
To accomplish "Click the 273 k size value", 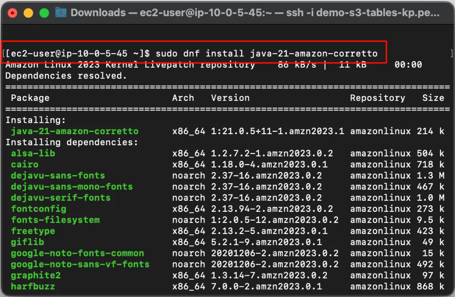I will coord(430,209).
